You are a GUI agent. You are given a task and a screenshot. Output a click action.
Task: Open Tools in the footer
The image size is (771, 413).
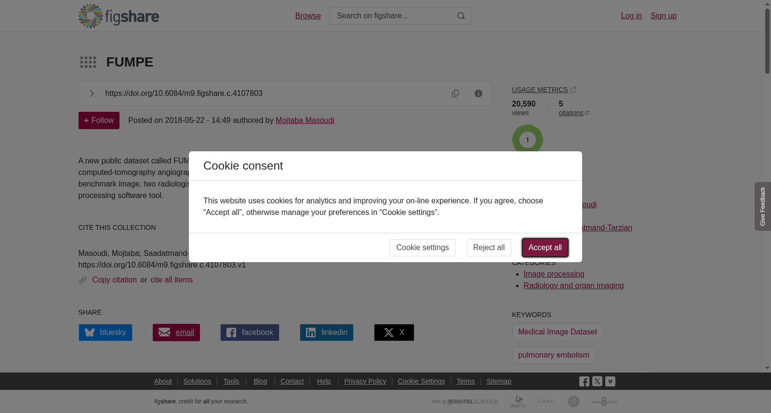231,381
